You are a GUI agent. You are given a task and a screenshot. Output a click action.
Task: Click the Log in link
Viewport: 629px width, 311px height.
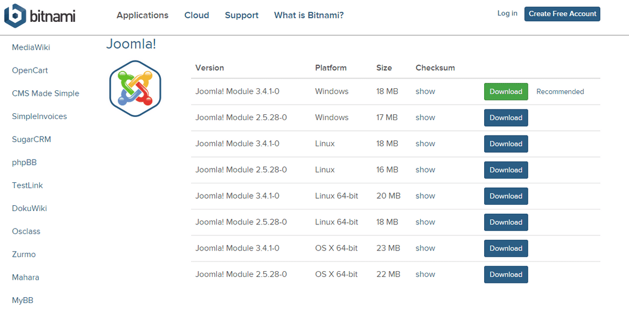pos(508,13)
